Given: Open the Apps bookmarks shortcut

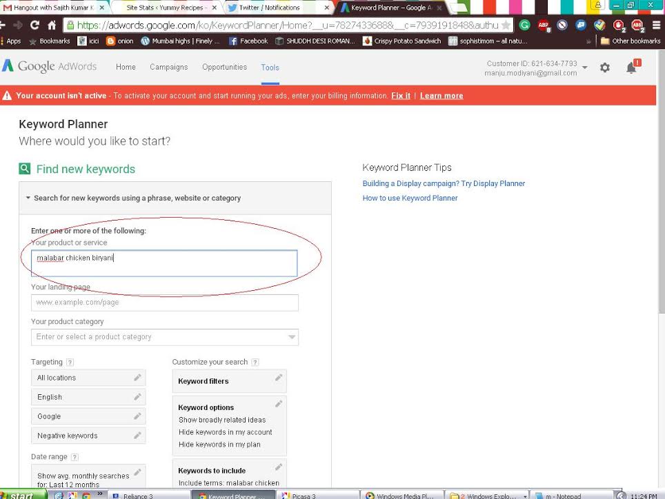Looking at the screenshot, I should pos(11,41).
